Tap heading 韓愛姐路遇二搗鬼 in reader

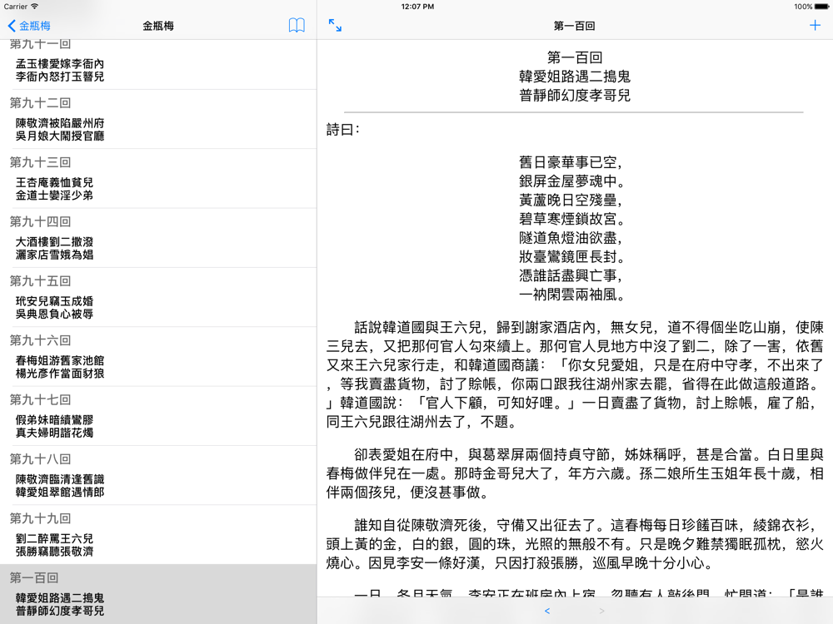(575, 77)
